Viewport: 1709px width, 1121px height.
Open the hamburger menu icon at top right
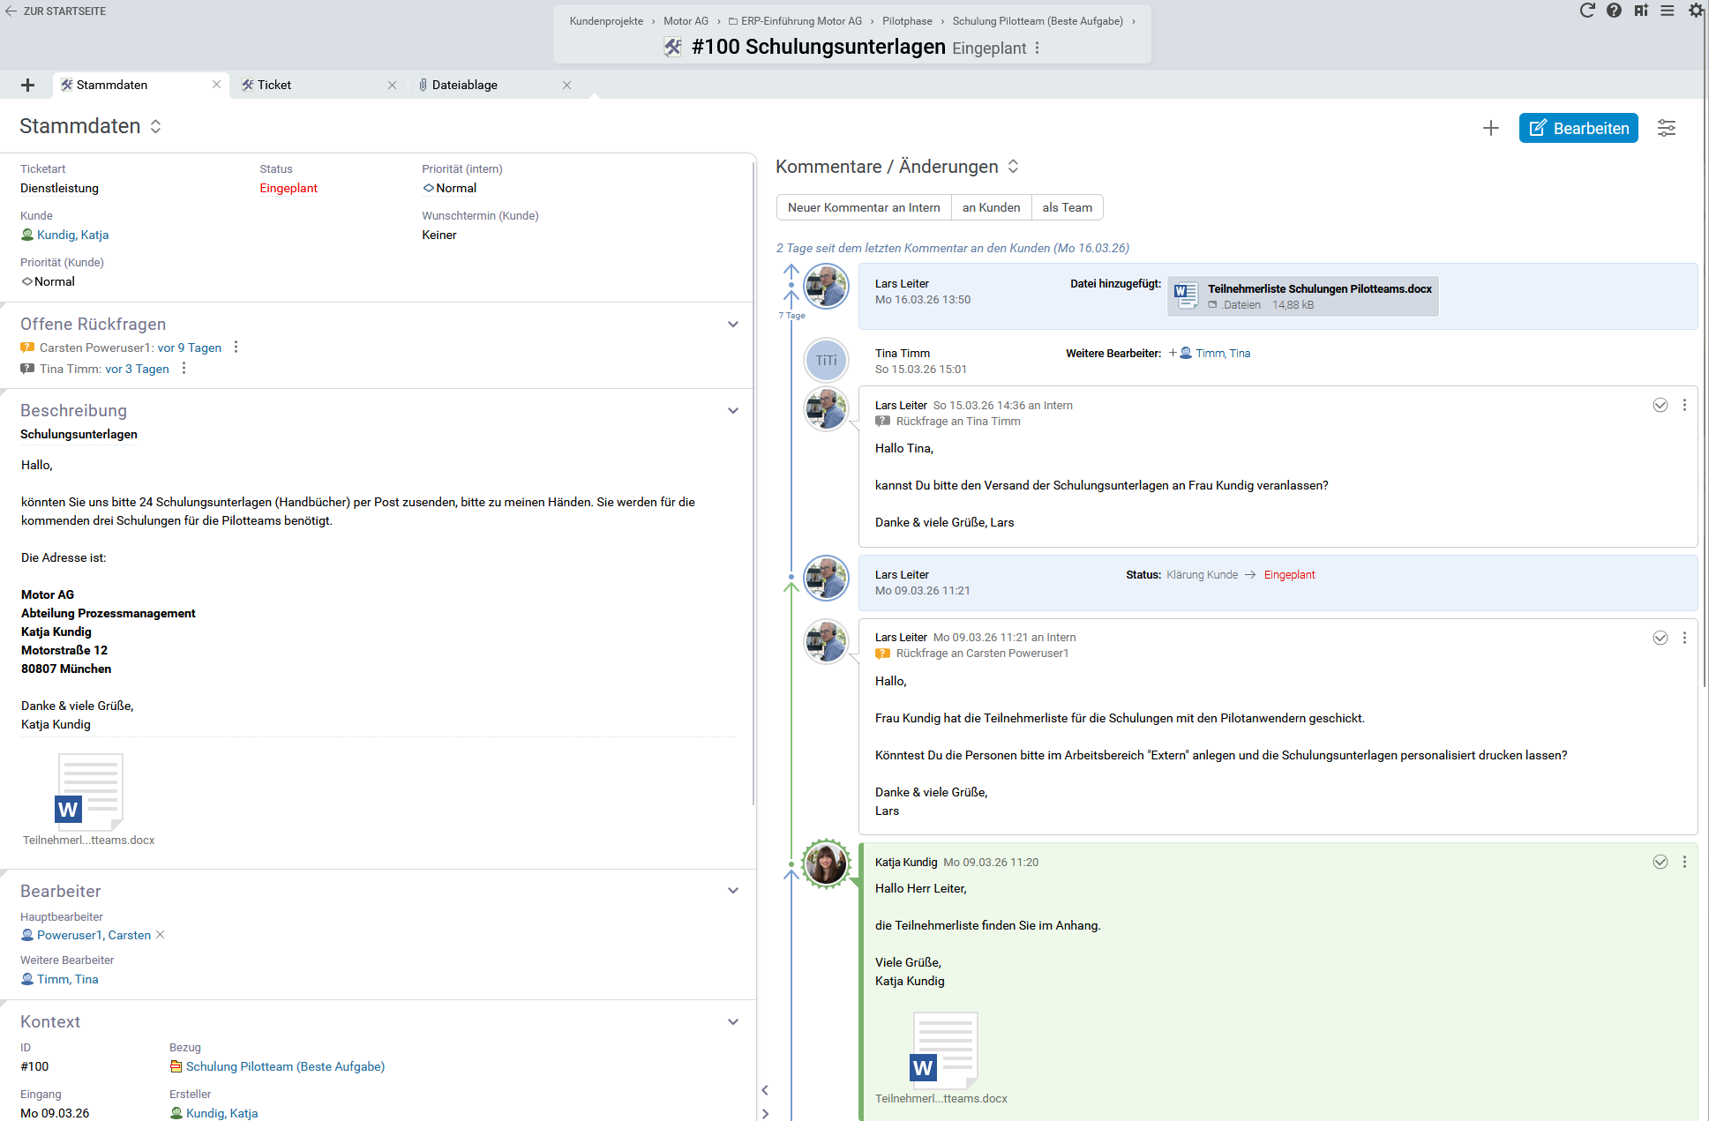tap(1668, 11)
